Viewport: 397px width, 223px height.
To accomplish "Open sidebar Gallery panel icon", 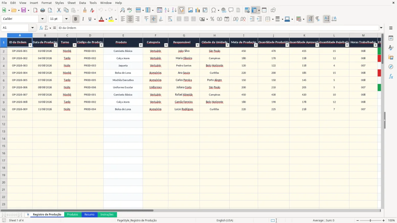I will [391, 57].
